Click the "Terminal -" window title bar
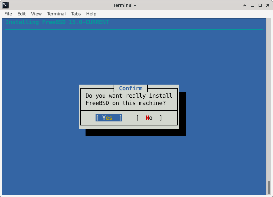 tap(124, 5)
